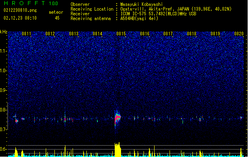Click the 0817 time marker

pyautogui.click(x=168, y=34)
